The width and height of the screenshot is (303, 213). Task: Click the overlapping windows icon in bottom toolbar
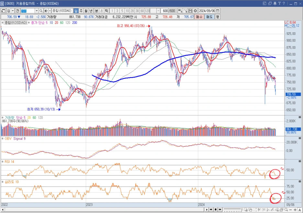(x=250, y=209)
